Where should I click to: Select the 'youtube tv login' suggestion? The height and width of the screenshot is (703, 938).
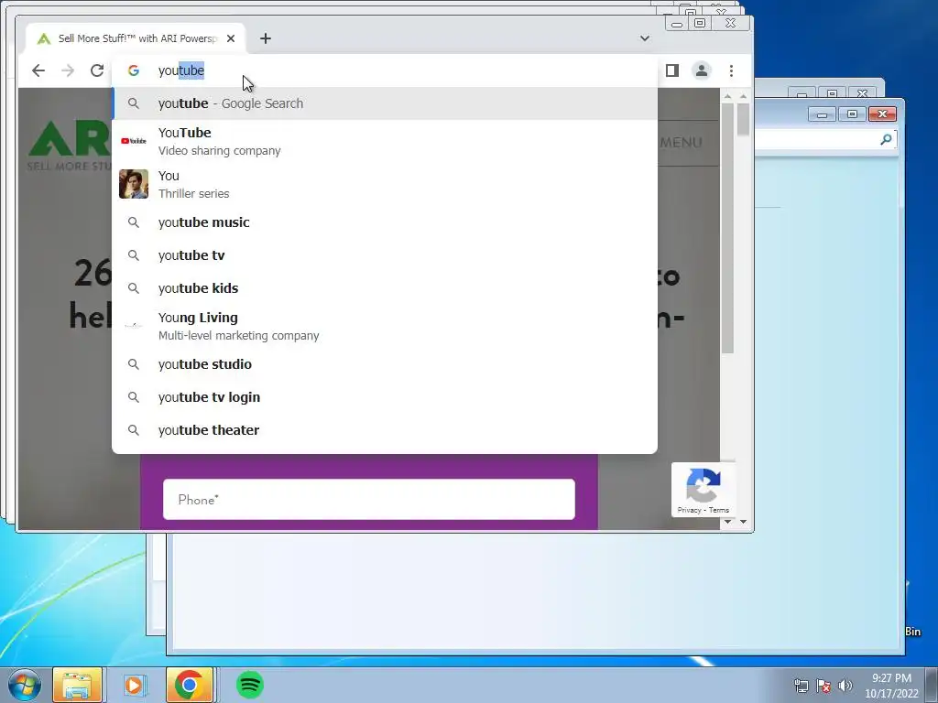385,397
